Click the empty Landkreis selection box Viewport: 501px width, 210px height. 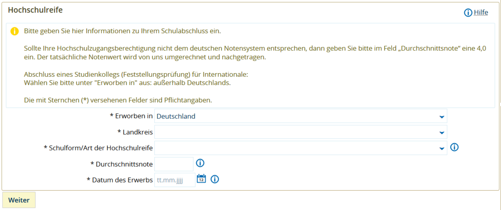[294, 132]
